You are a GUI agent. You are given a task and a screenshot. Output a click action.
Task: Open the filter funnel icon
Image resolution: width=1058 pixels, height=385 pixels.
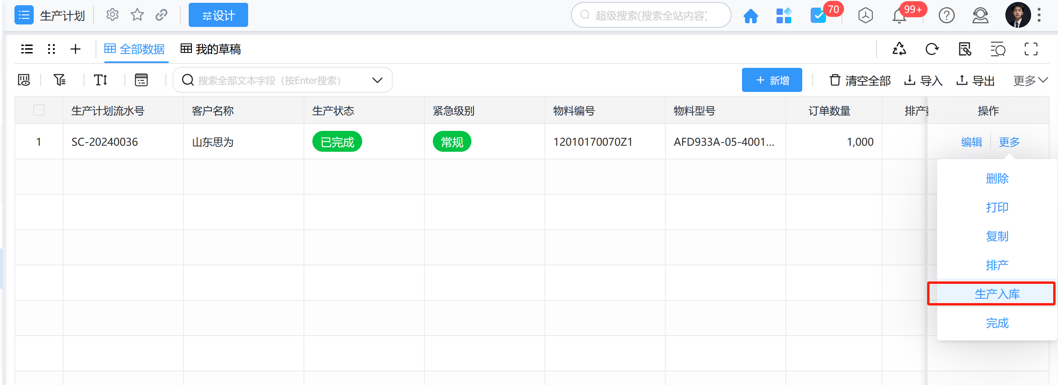(x=59, y=80)
